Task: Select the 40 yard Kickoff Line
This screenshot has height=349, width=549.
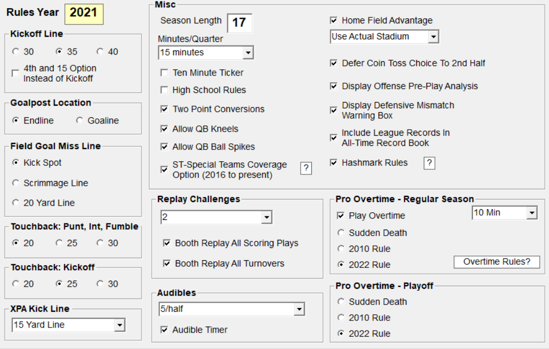Action: coord(100,52)
